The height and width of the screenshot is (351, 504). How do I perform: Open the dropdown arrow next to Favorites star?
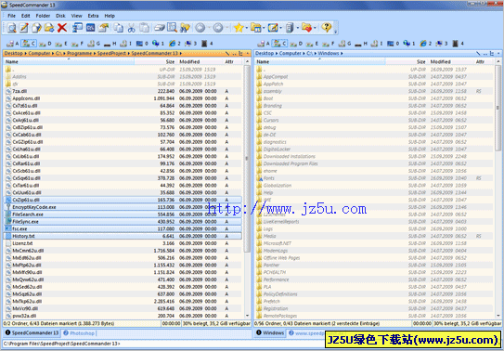(247, 28)
